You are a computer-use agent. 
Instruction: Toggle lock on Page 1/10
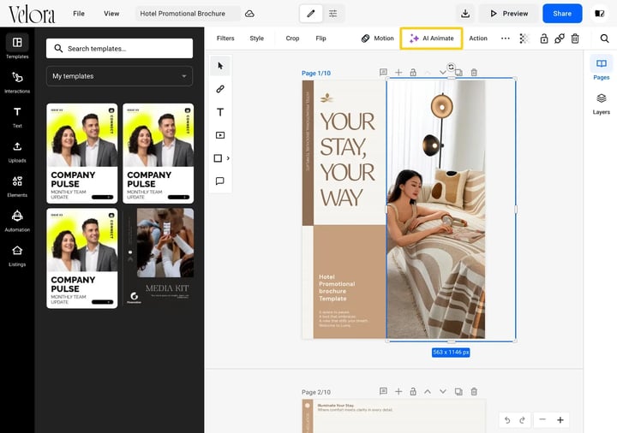click(413, 72)
